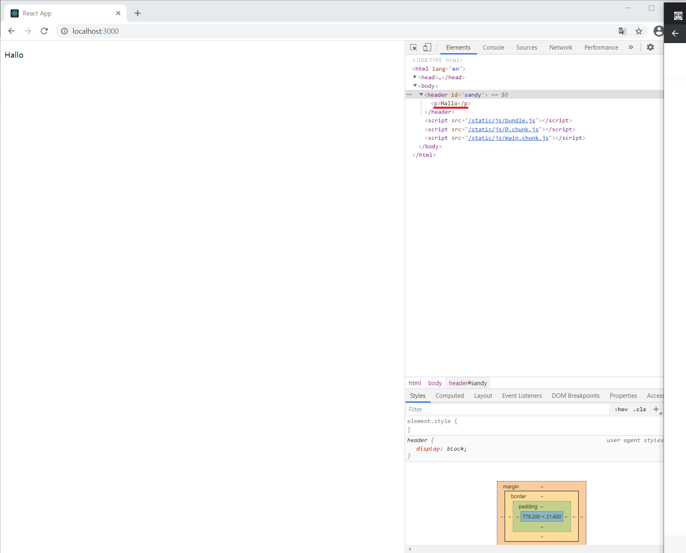Select the html lang="en" node

(x=439, y=69)
